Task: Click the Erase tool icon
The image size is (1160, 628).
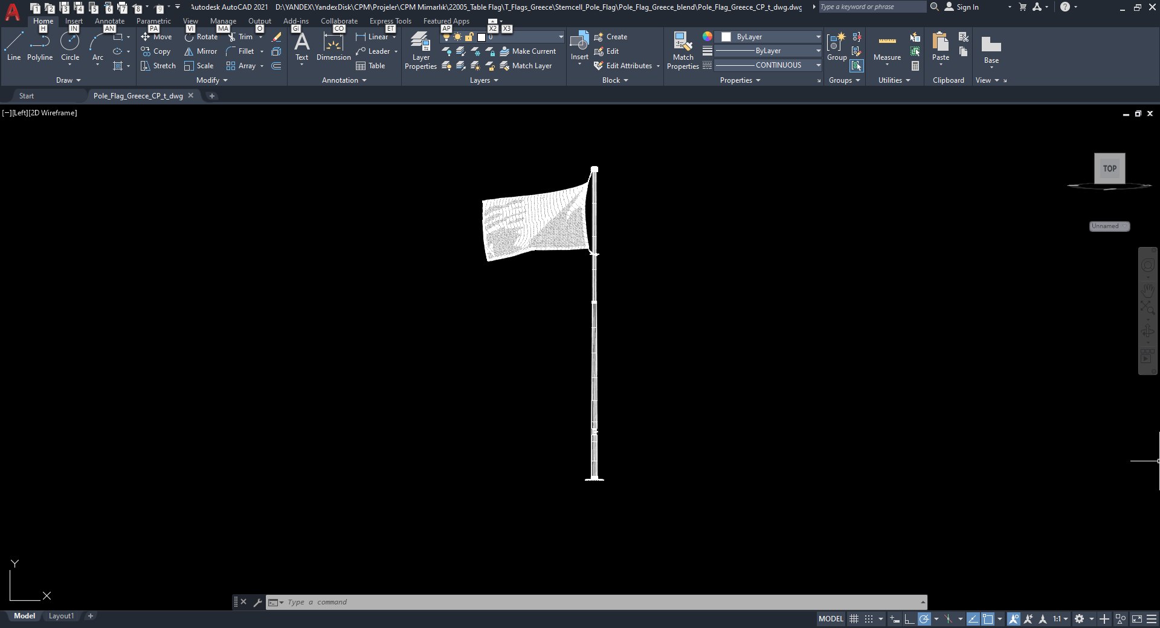Action: pyautogui.click(x=277, y=37)
